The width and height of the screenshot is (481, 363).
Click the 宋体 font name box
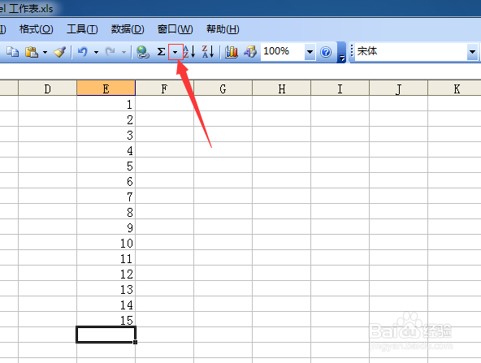point(411,51)
